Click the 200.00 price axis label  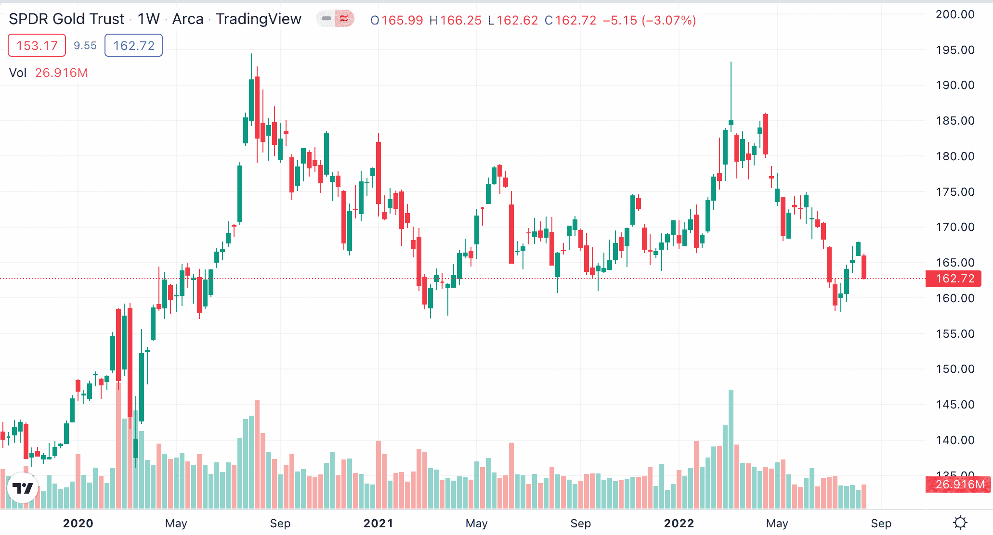point(955,14)
